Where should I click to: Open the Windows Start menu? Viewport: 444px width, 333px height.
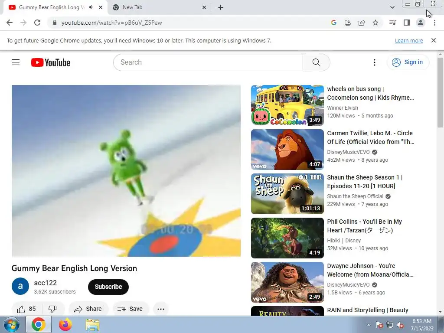point(12,324)
